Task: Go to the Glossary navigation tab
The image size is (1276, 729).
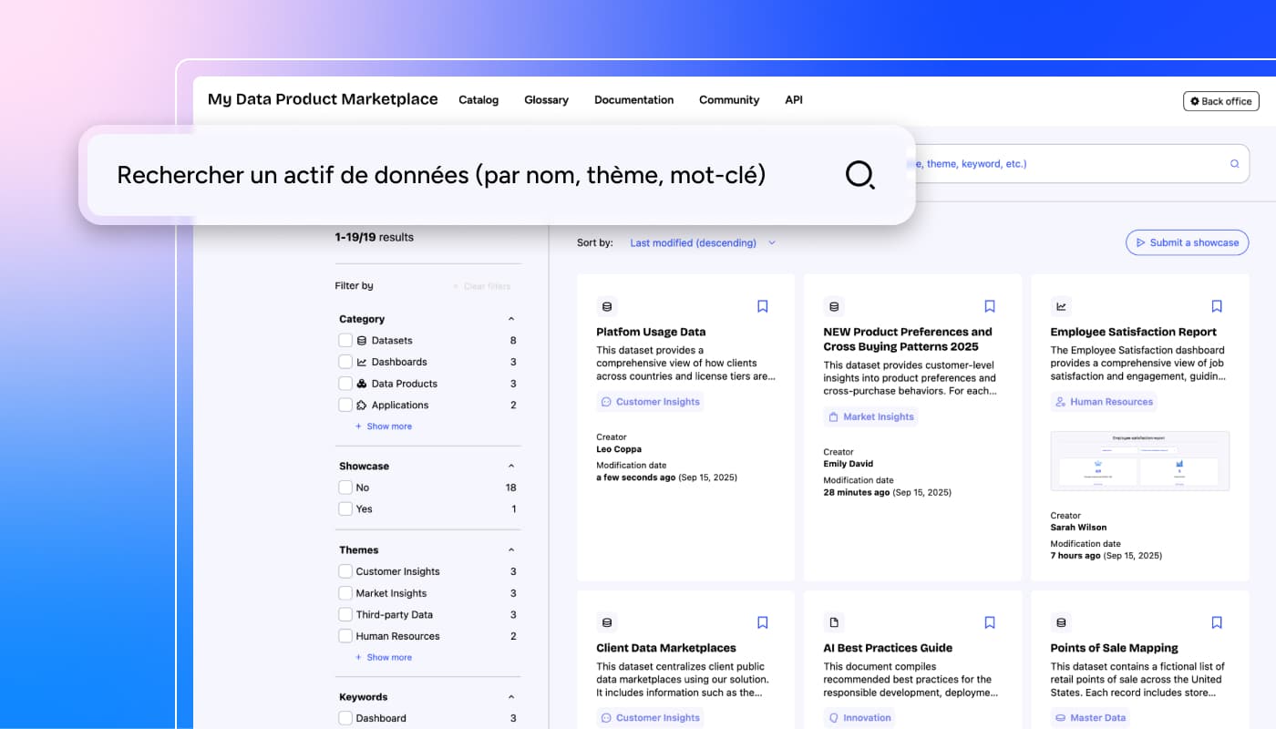Action: (546, 100)
